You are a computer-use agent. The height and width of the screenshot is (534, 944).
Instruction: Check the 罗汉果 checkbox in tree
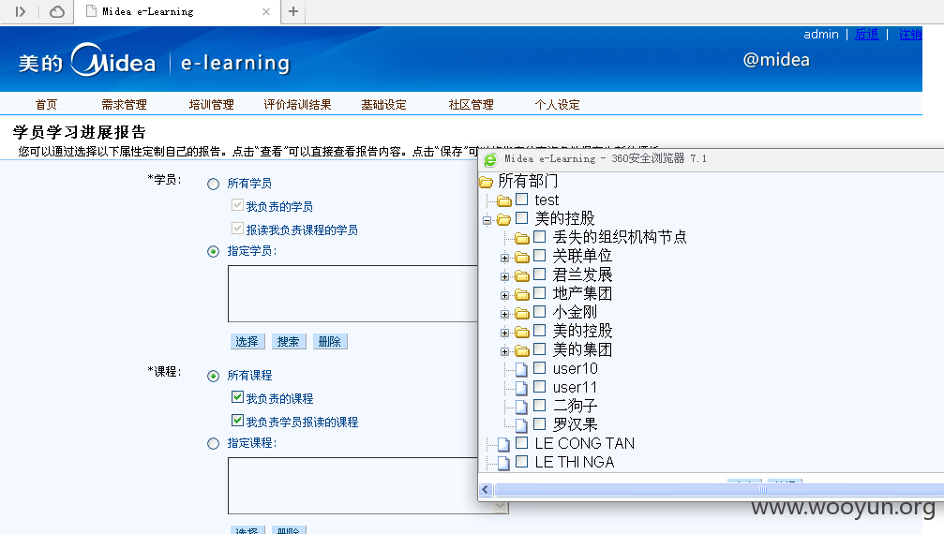pos(539,424)
